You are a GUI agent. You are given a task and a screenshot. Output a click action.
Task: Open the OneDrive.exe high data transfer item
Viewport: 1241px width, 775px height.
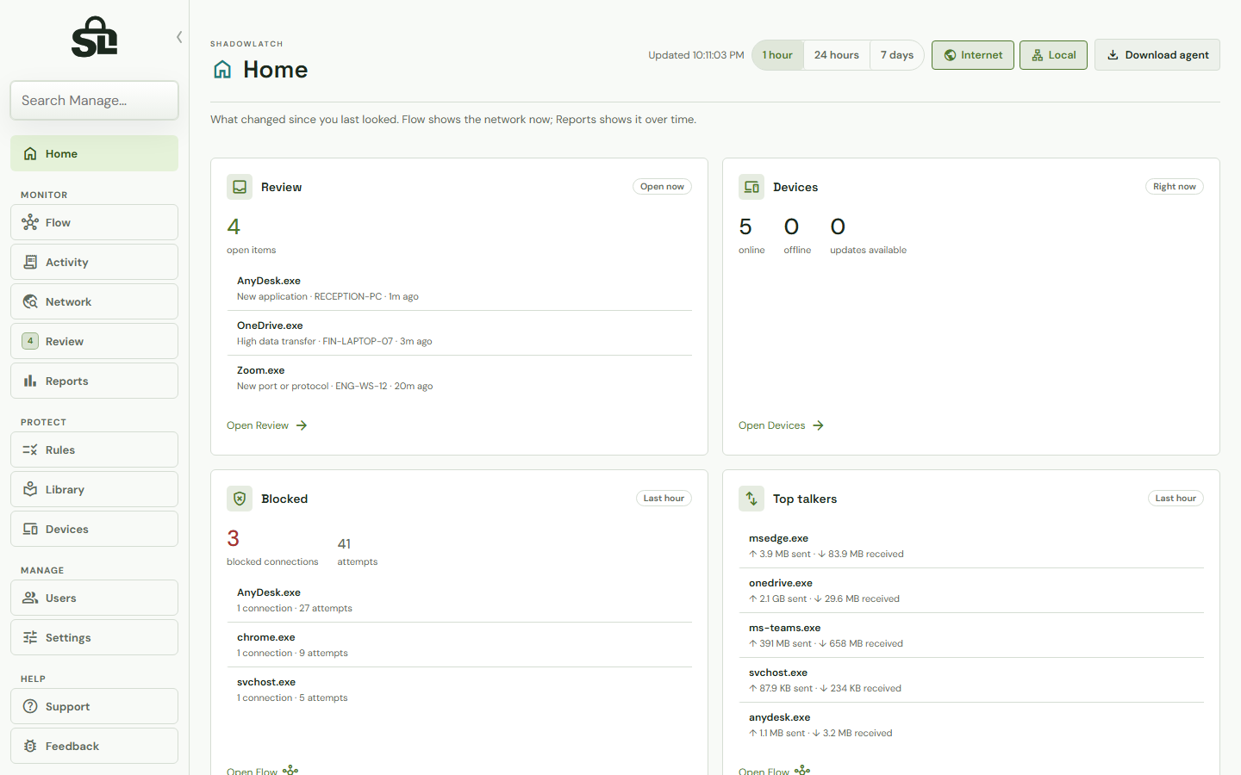[x=459, y=333]
